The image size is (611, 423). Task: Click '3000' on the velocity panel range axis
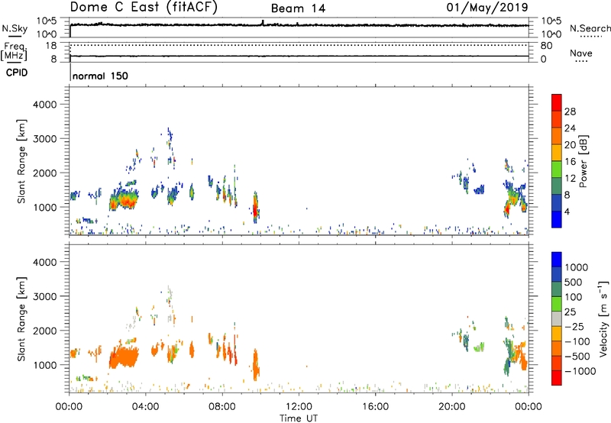(45, 296)
